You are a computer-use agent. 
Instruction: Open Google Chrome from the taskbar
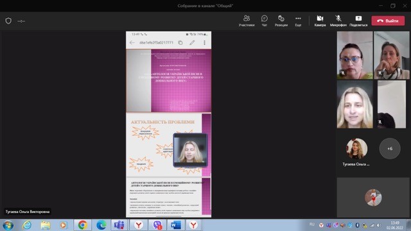tap(83, 225)
